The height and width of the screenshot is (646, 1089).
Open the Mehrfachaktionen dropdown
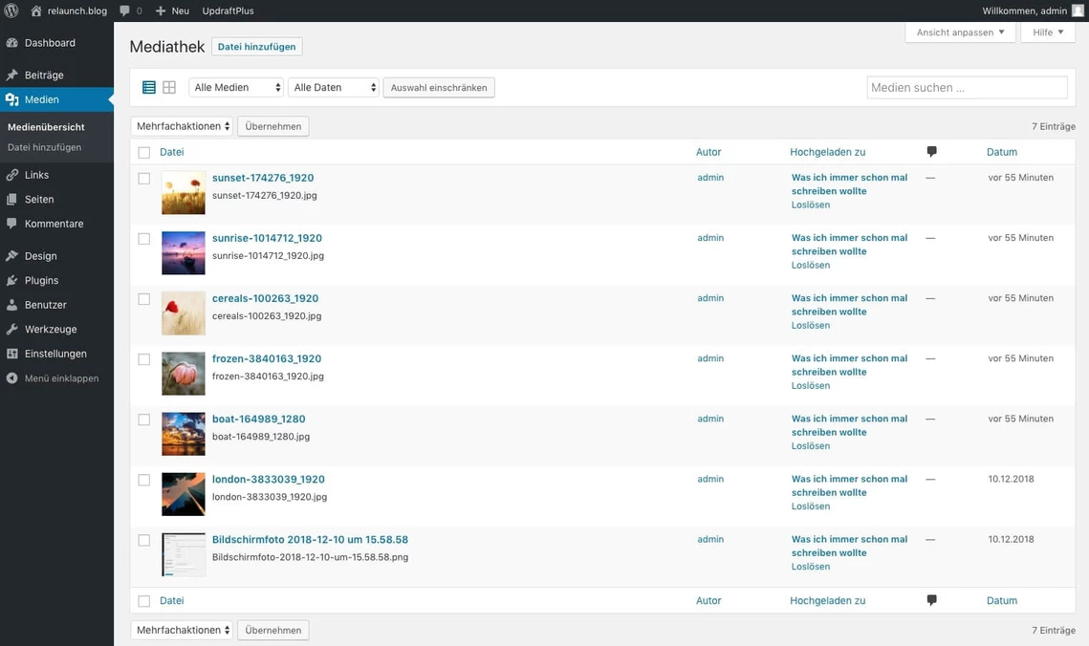pos(182,125)
